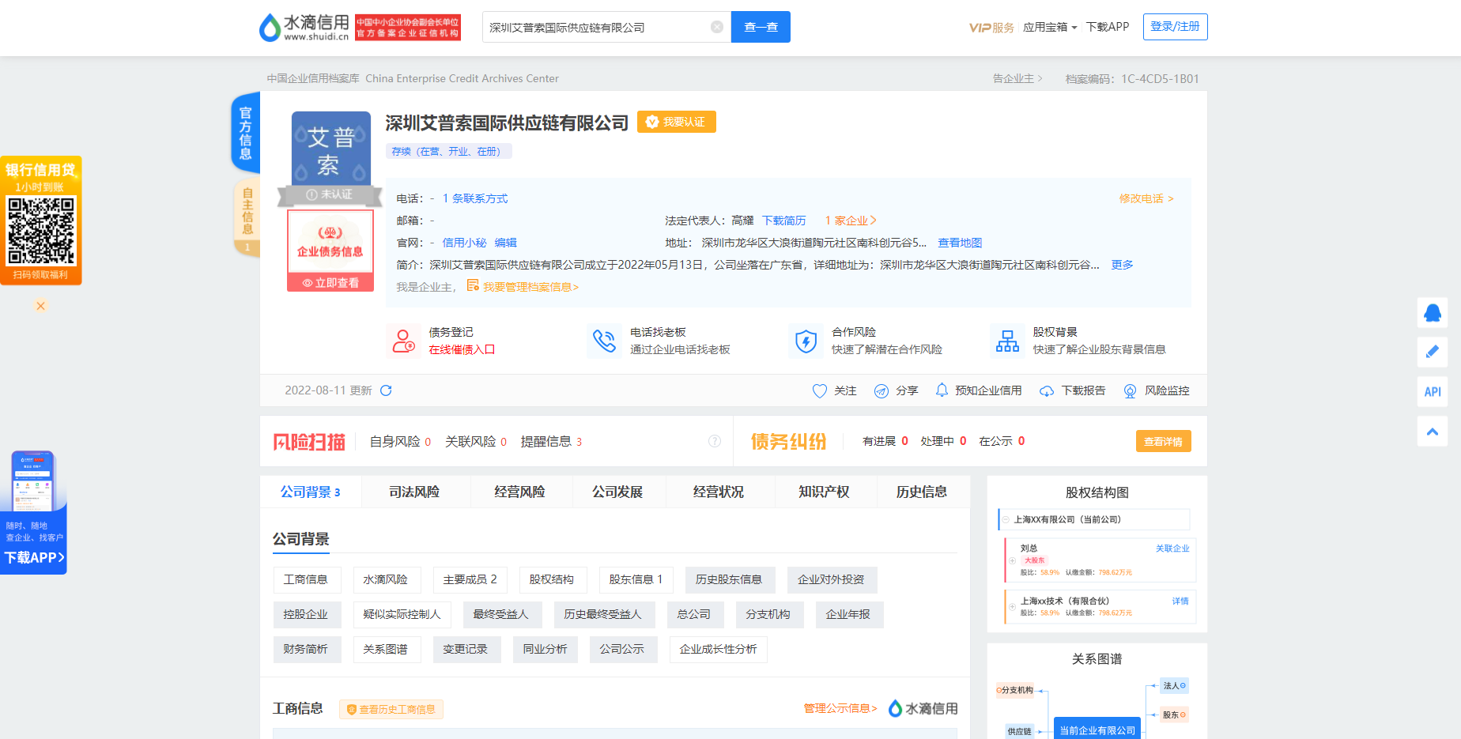Toggle the 关注 follow heart
Image resolution: width=1461 pixels, height=739 pixels.
pyautogui.click(x=820, y=390)
